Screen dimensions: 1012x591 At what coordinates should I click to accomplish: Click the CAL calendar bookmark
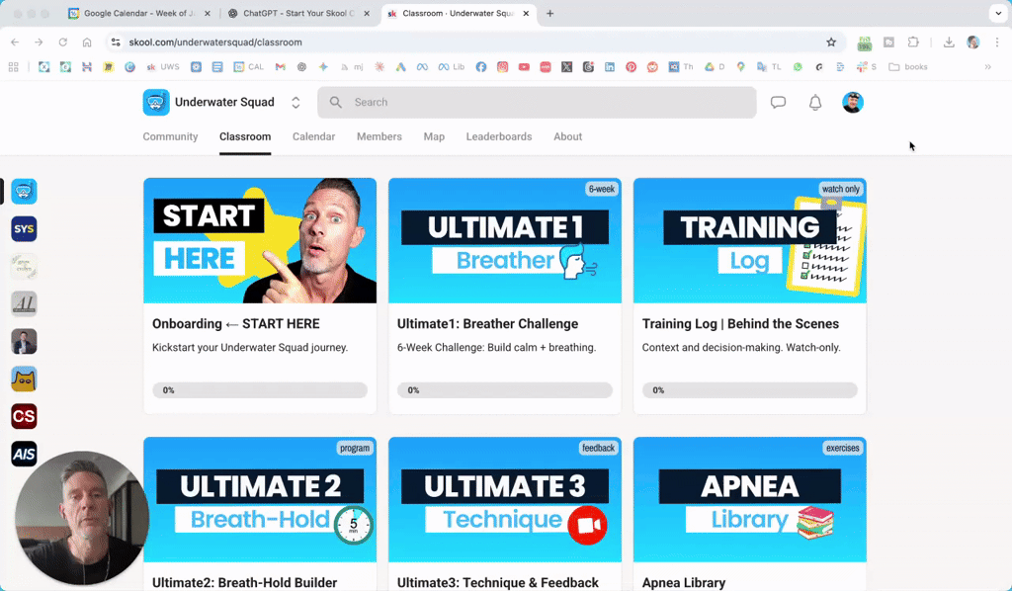(x=248, y=67)
